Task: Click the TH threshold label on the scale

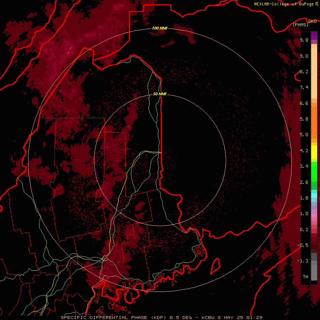Action: click(x=305, y=277)
